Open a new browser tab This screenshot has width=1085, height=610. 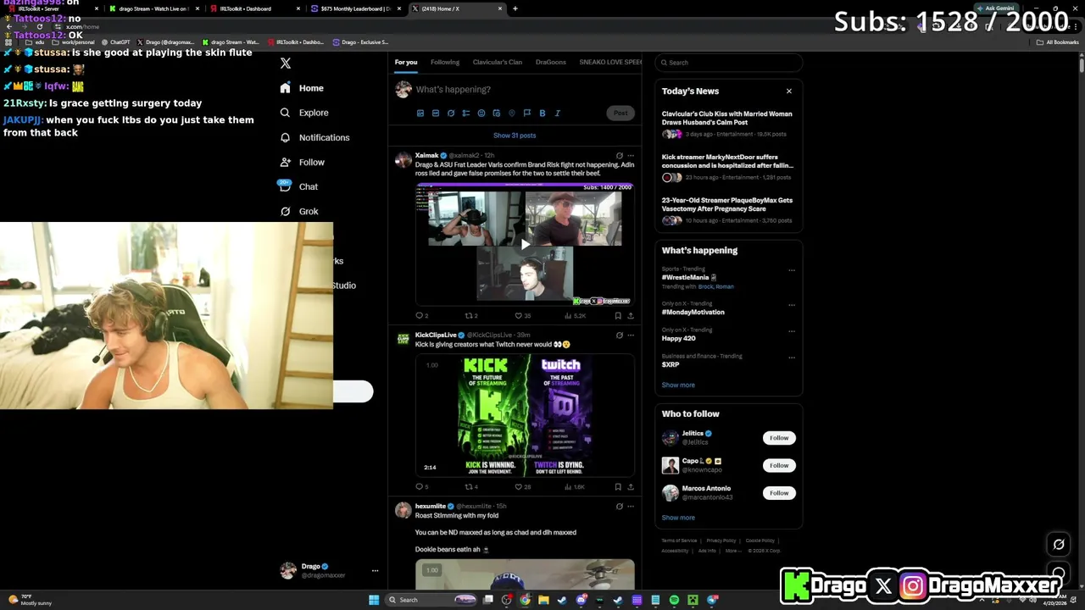[x=515, y=8]
